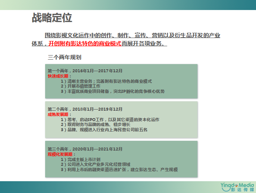The height and width of the screenshot is (193, 256).
Task: Select the 三个两年规划 subheading
Action: click(65, 57)
